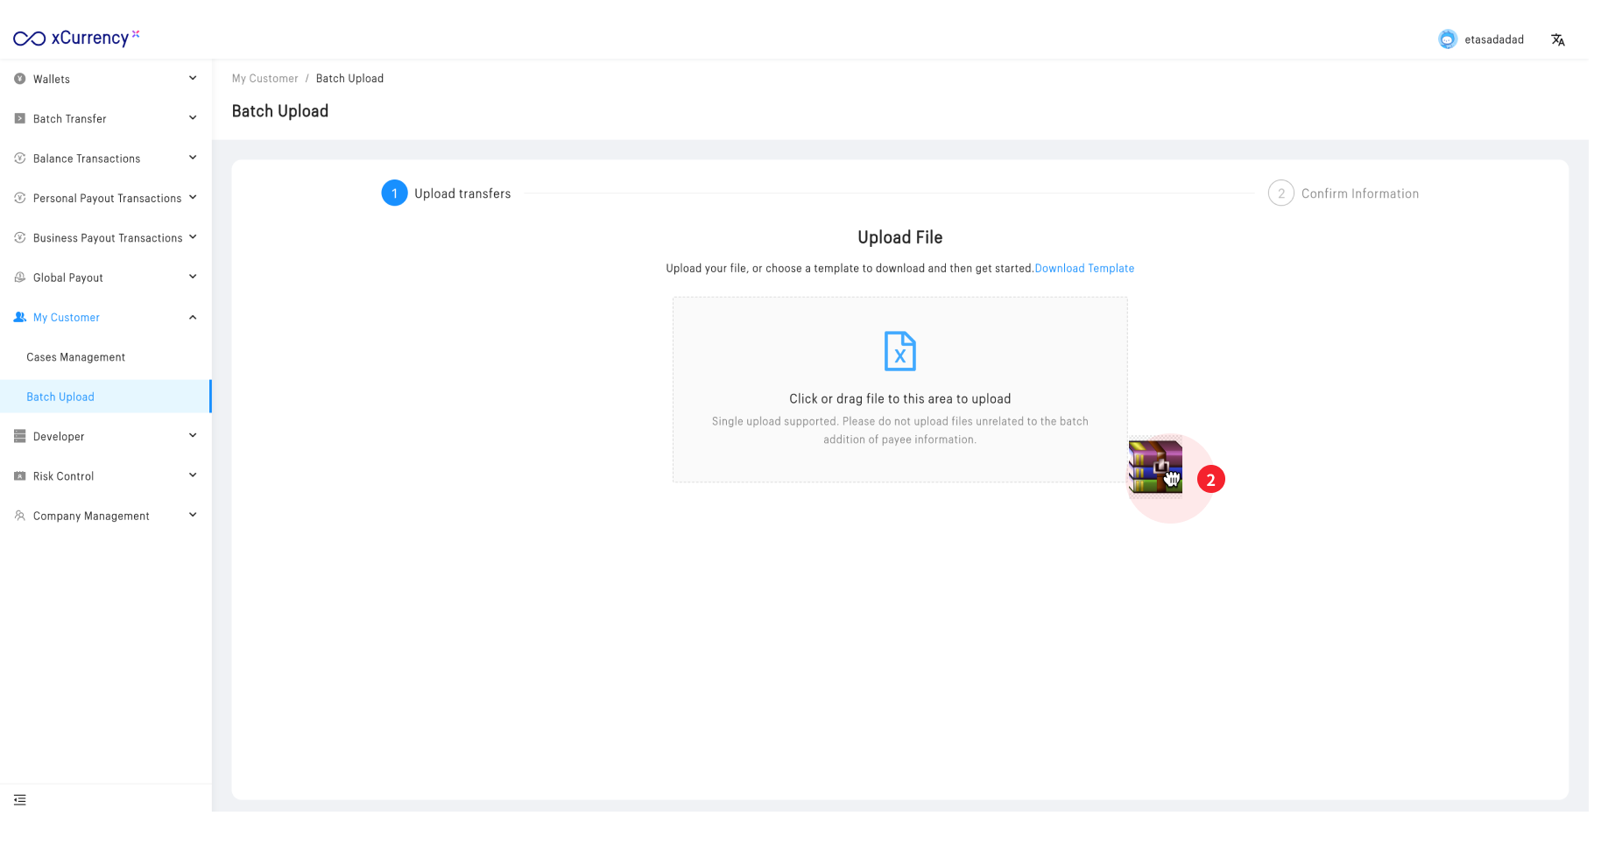
Task: Expand Business Payout Transactions chevron
Action: [x=193, y=237]
